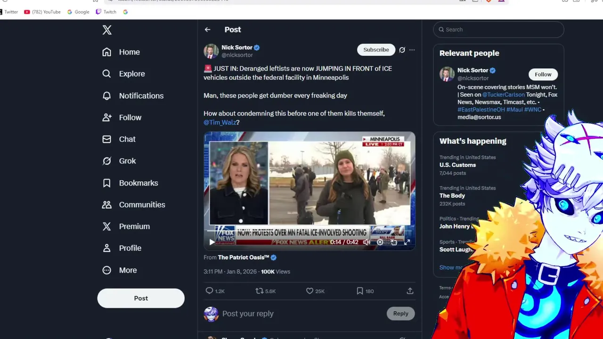
Task: Click the X logo in the sidebar
Action: (107, 30)
